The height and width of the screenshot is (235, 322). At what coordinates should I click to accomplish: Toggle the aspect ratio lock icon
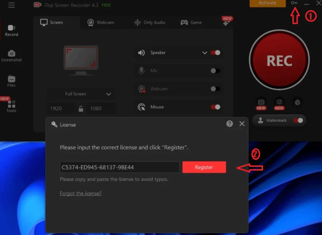(x=81, y=109)
